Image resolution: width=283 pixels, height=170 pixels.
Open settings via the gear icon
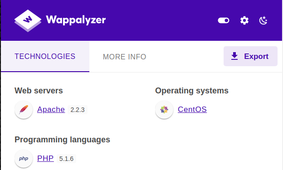(x=244, y=20)
